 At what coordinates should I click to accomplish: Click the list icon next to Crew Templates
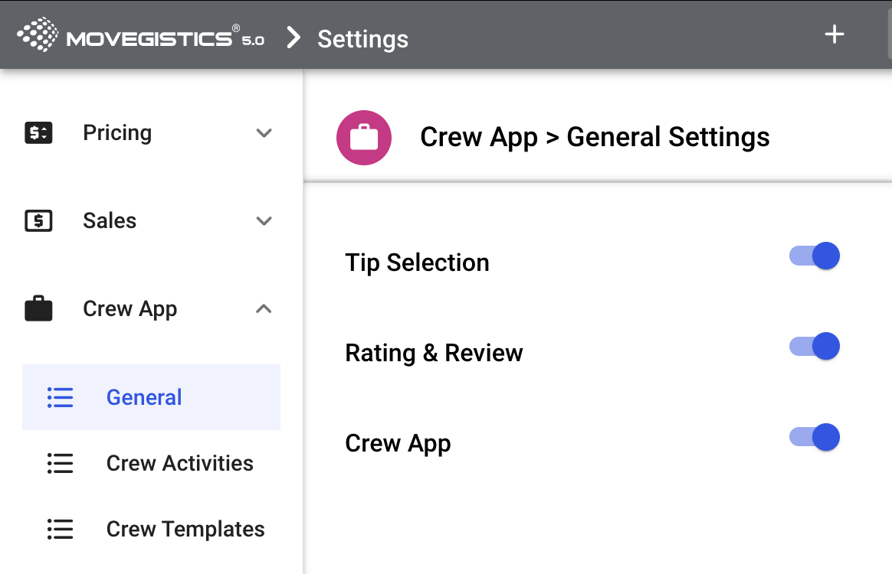point(60,529)
